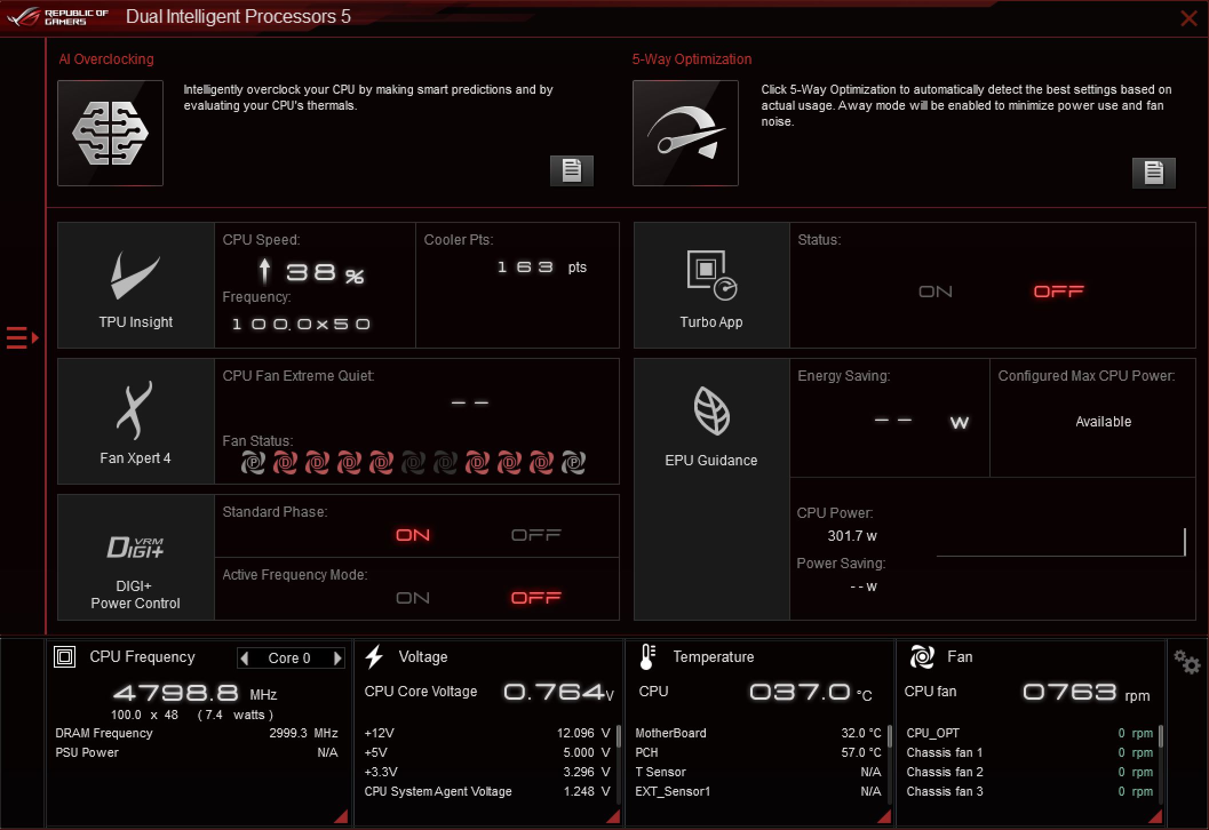Click the CPU Frequency chip icon
The height and width of the screenshot is (830, 1209).
click(x=65, y=657)
